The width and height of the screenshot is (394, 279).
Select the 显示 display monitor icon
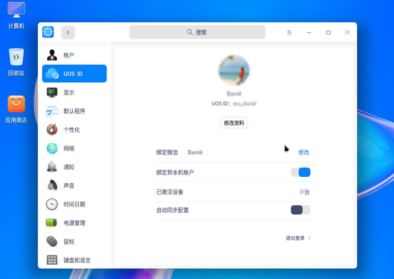coord(52,92)
